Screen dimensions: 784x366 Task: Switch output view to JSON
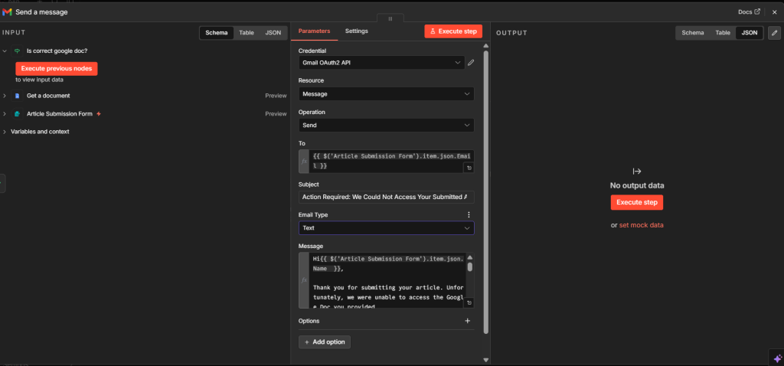click(749, 33)
